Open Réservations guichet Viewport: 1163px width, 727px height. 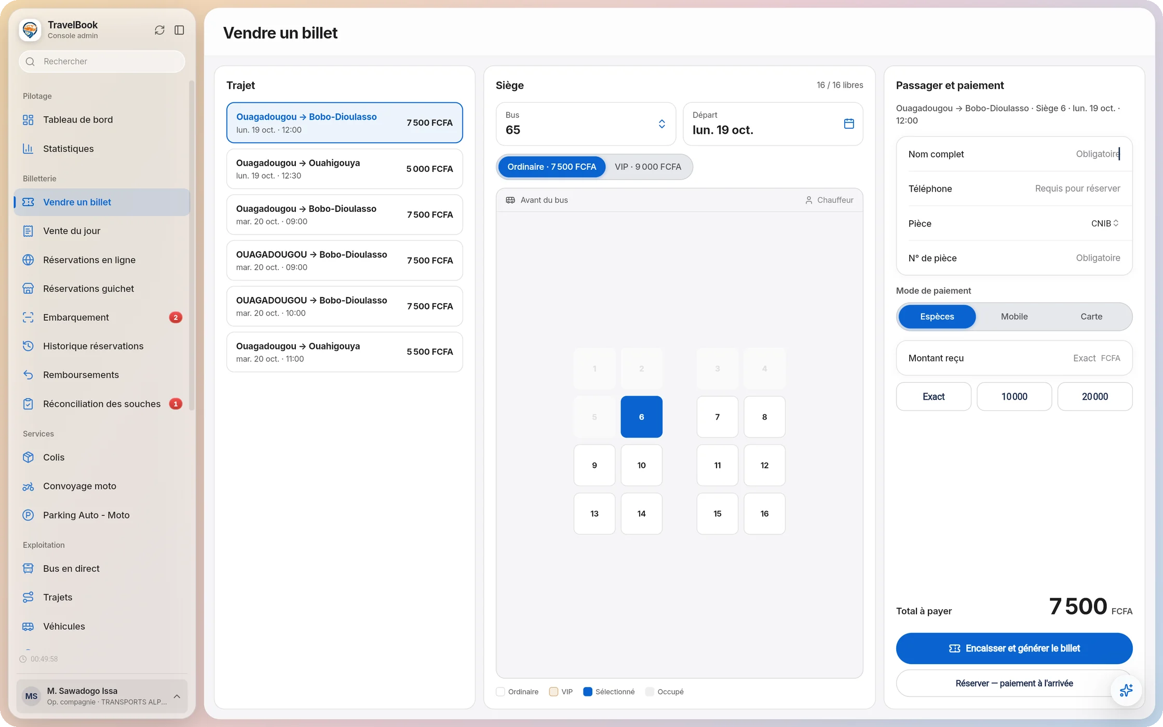tap(102, 288)
